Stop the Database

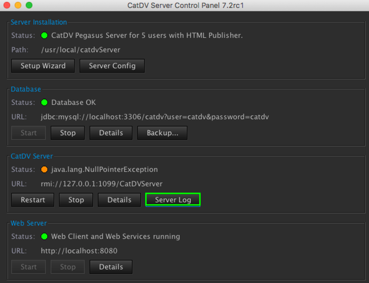point(68,133)
